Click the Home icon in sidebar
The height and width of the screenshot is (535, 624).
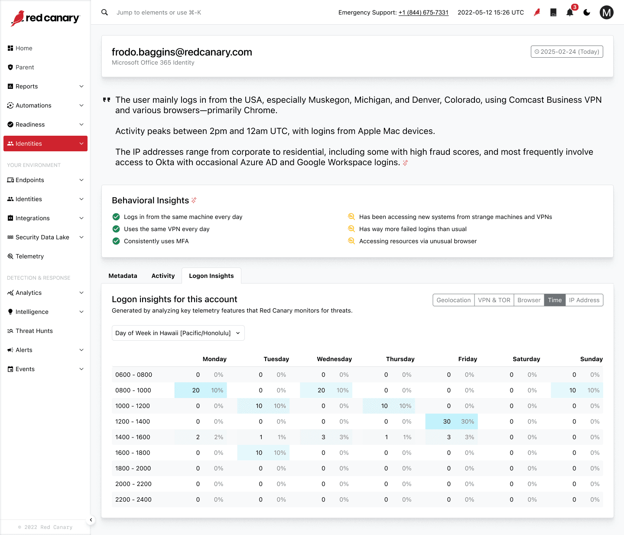point(10,48)
